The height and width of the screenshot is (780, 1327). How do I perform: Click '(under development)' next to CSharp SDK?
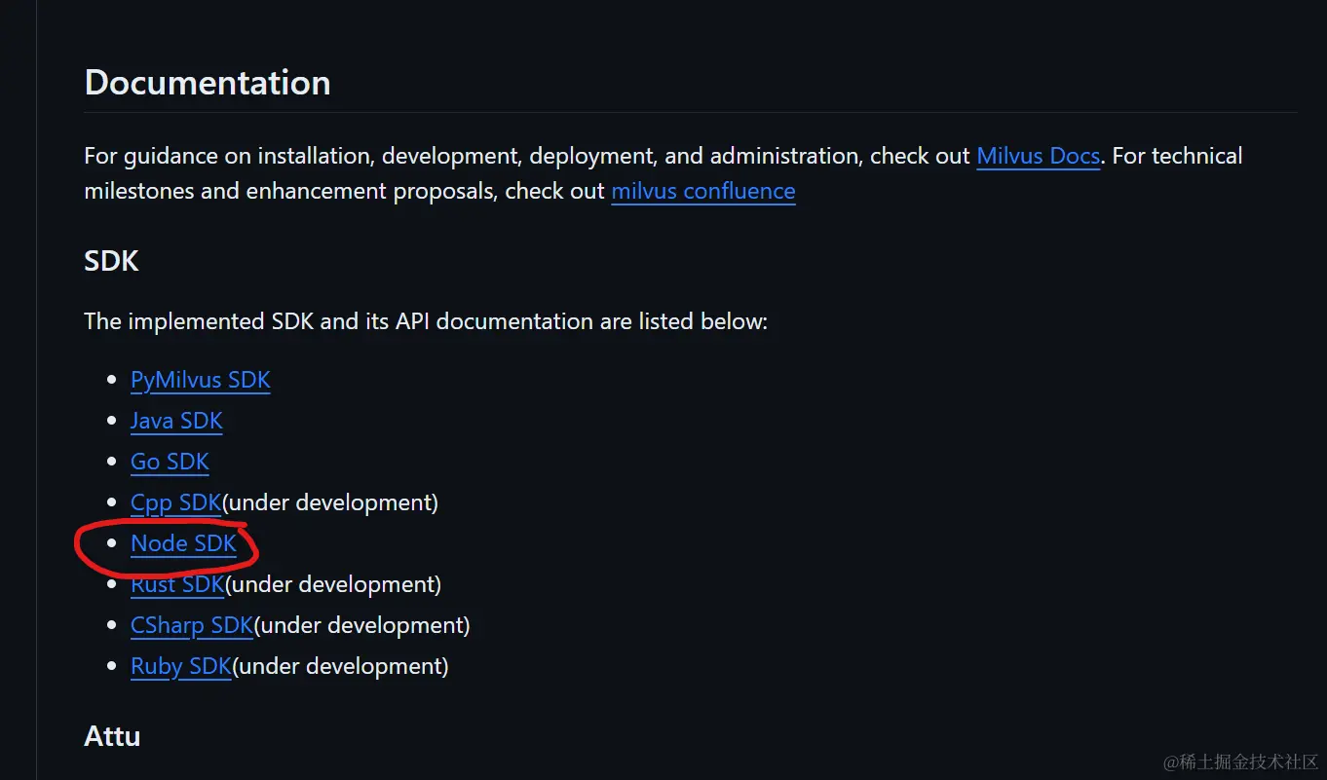point(362,625)
